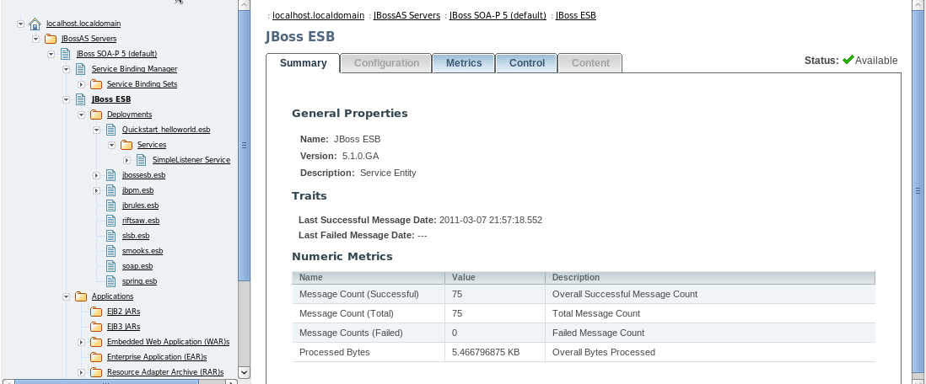Collapse the Service Binding Manager node

pyautogui.click(x=67, y=69)
